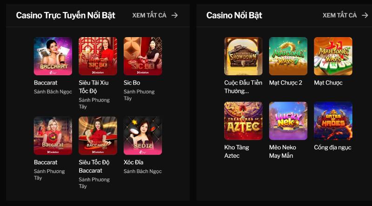The width and height of the screenshot is (372, 206).
Task: Open the Evolution Baccarat Sảnh Phương Tây thumbnail
Action: pyautogui.click(x=53, y=135)
